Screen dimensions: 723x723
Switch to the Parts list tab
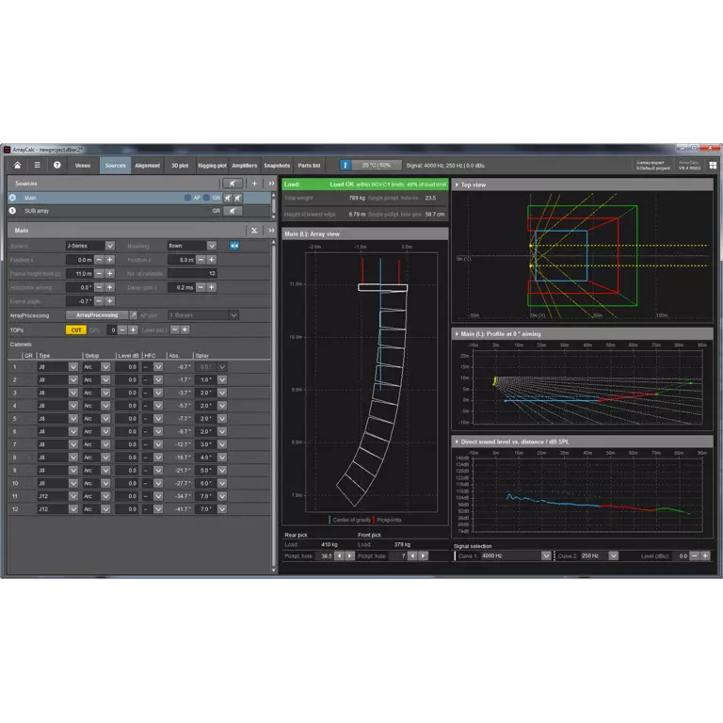pos(309,165)
